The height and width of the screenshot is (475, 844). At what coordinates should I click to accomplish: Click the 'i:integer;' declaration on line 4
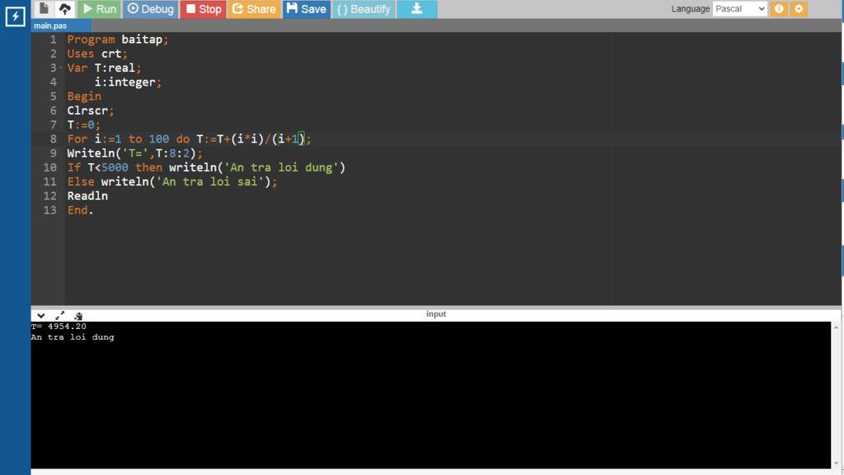[128, 82]
